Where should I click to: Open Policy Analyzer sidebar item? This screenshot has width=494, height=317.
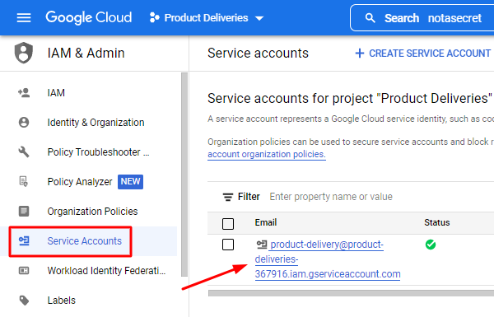80,182
